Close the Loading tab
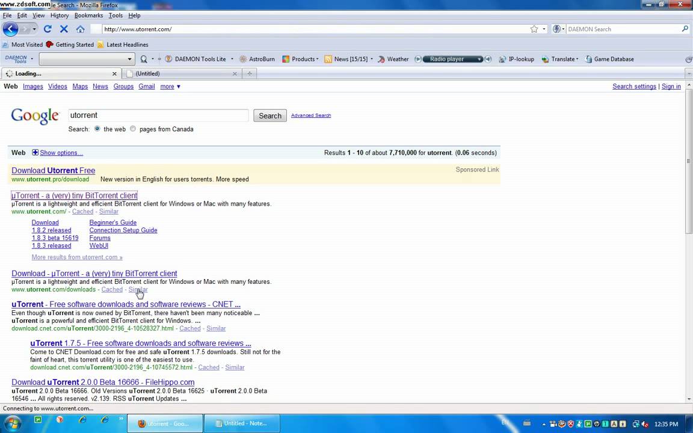Screen dimensions: 693x433 (x=114, y=74)
